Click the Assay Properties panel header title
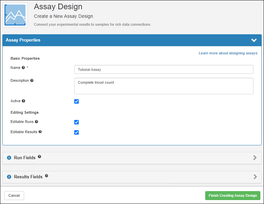264x204 pixels. pos(23,40)
